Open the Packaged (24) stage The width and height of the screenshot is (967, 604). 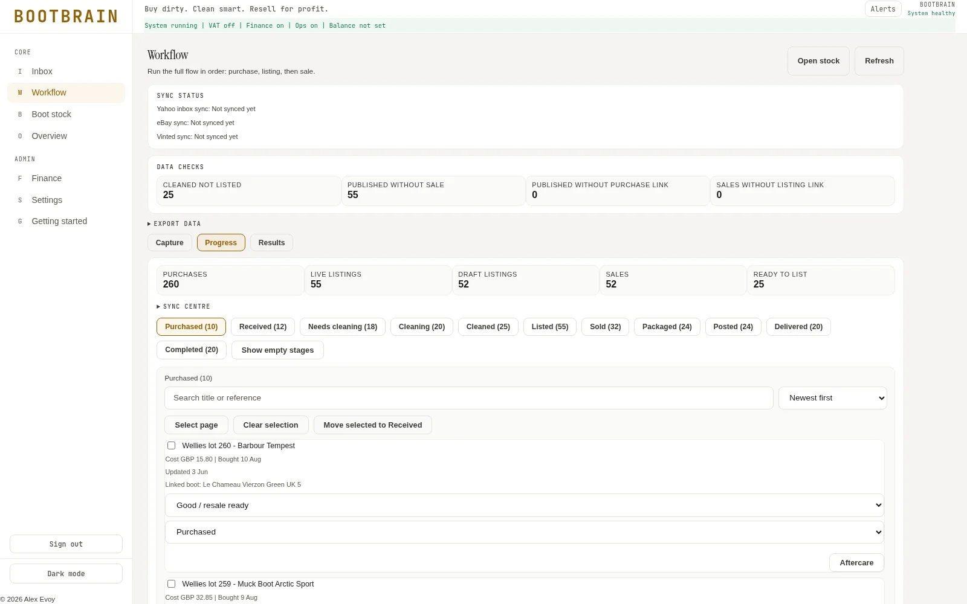(x=667, y=327)
